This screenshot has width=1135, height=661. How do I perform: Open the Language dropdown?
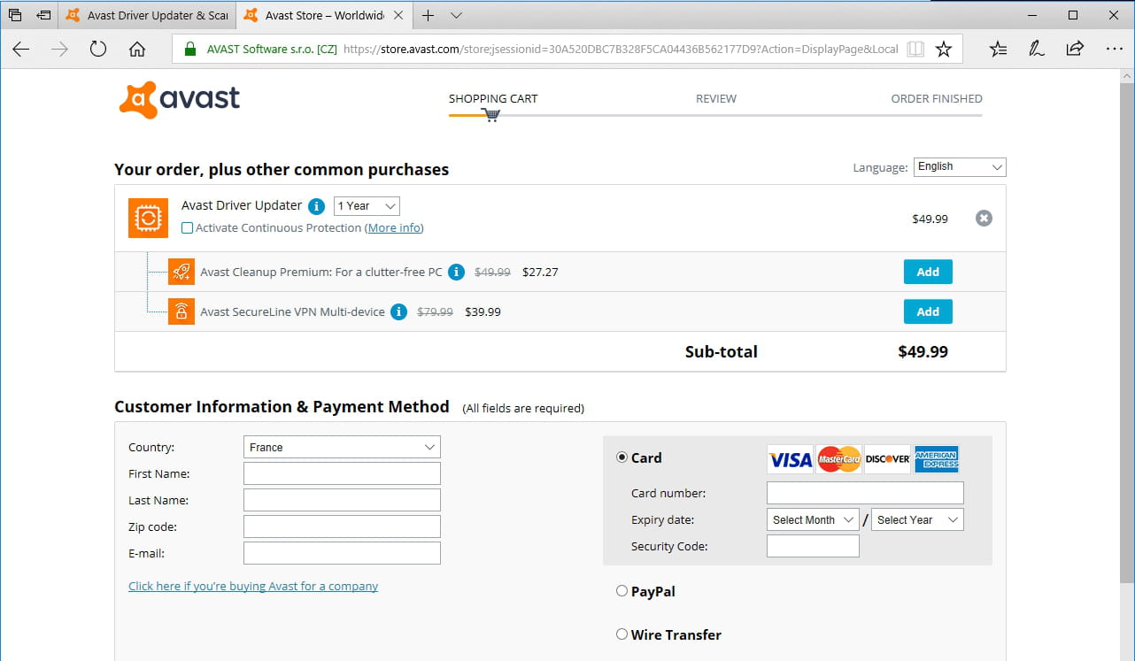[960, 166]
